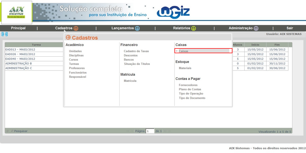This screenshot has height=153, width=306.
Task: Open Unidades under Acadêmico
Action: point(75,51)
